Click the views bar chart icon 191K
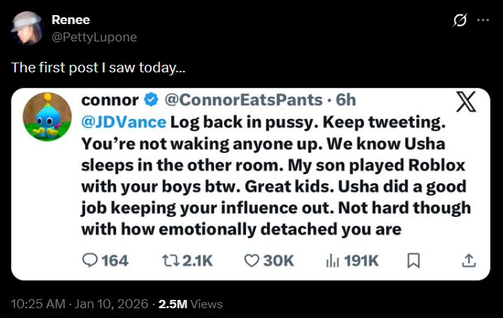 coord(333,260)
